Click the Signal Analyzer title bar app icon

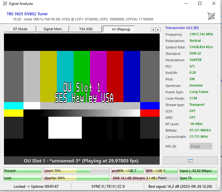coord(5,3)
